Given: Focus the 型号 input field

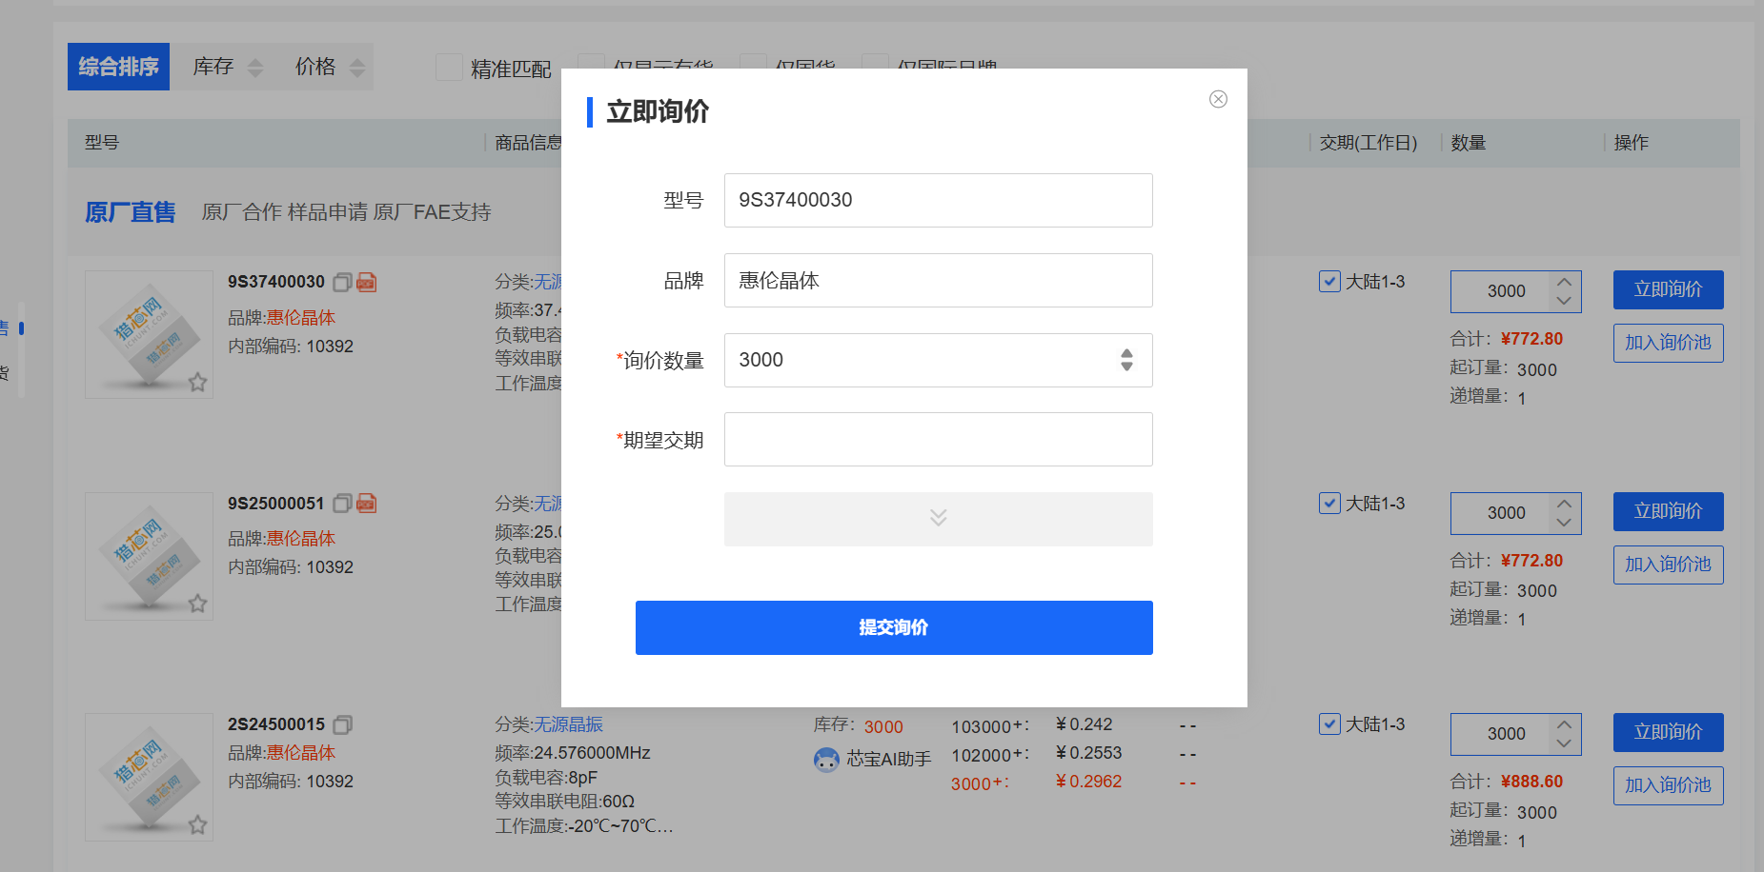Looking at the screenshot, I should pos(938,200).
